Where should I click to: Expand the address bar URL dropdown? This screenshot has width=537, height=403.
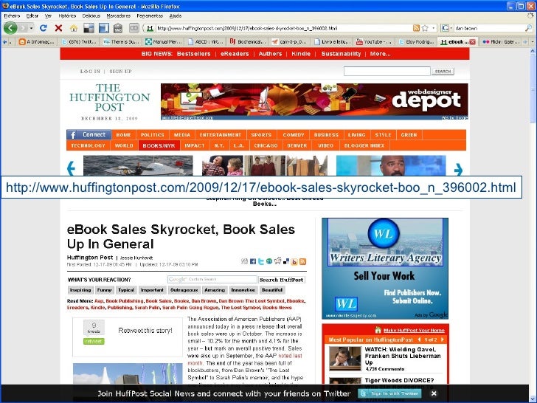[434, 28]
